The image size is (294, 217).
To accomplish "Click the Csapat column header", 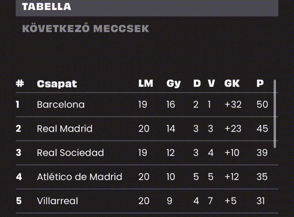I will click(57, 84).
